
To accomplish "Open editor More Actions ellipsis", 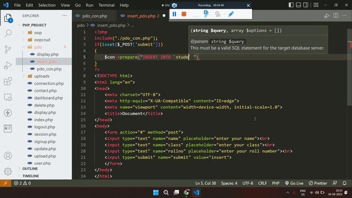I will (344, 15).
